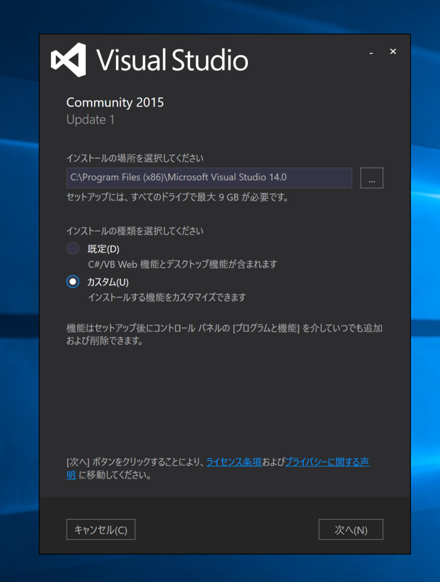Open the プライバシーに関する声明 privacy statement link
This screenshot has height=582, width=440.
tap(327, 462)
